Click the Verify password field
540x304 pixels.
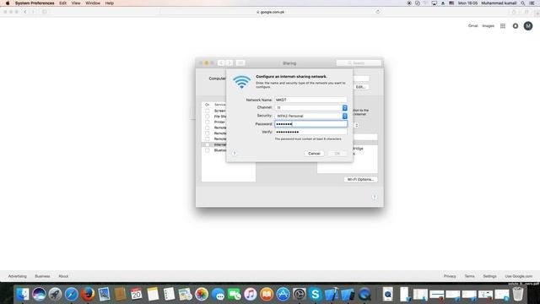point(310,132)
